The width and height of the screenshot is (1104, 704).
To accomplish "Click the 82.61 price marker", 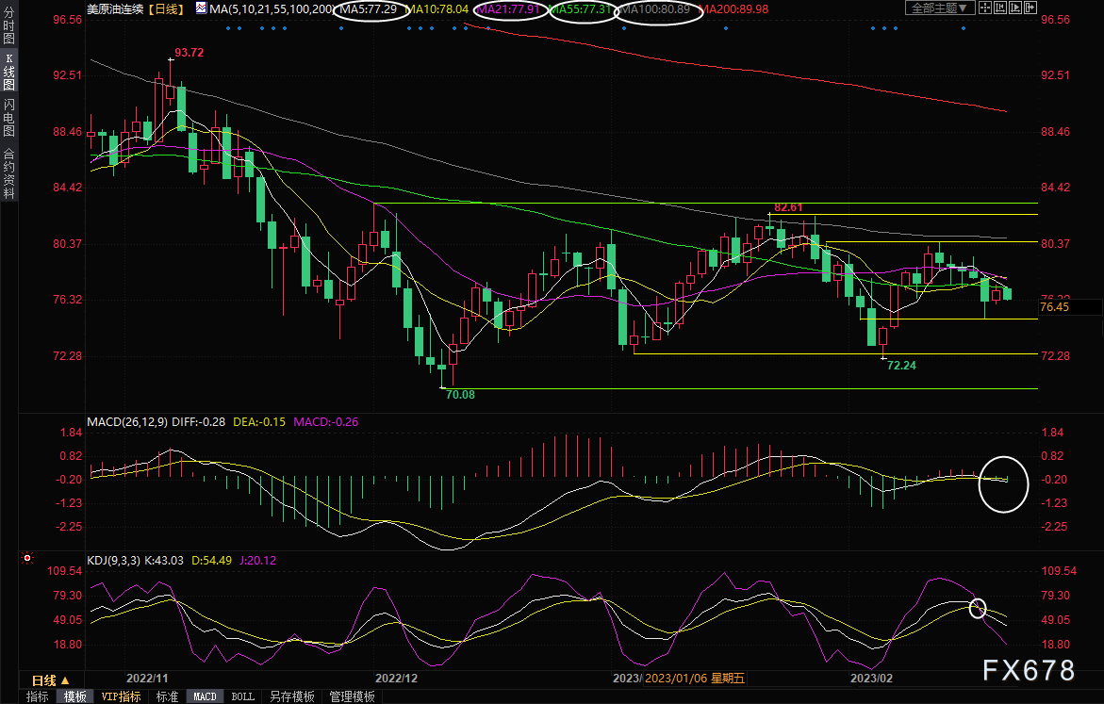I will coord(788,207).
